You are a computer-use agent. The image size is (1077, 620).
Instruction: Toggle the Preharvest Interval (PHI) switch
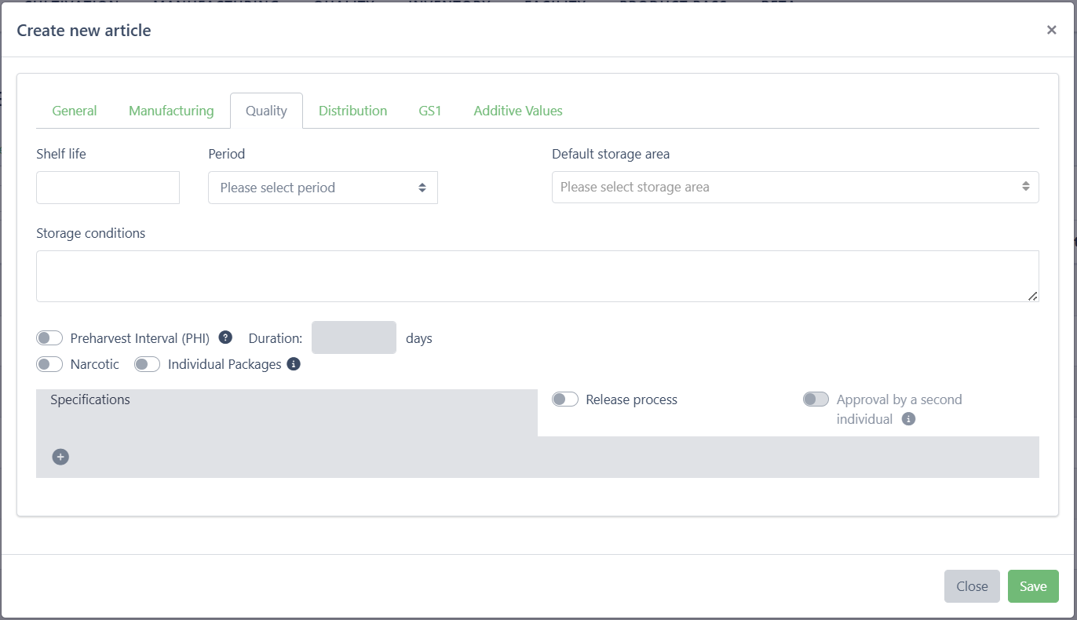[x=49, y=338]
